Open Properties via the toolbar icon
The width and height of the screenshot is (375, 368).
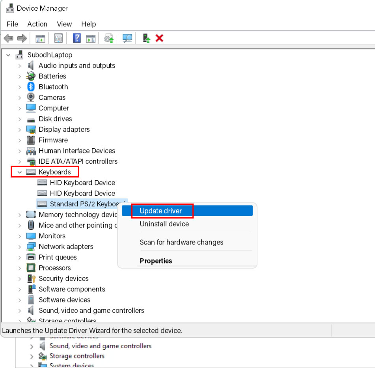tap(58, 38)
